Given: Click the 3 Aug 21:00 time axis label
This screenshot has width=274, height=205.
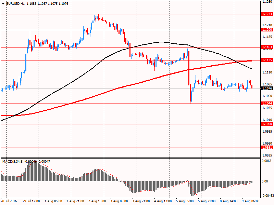Looking at the screenshot, I should [x=141, y=201].
